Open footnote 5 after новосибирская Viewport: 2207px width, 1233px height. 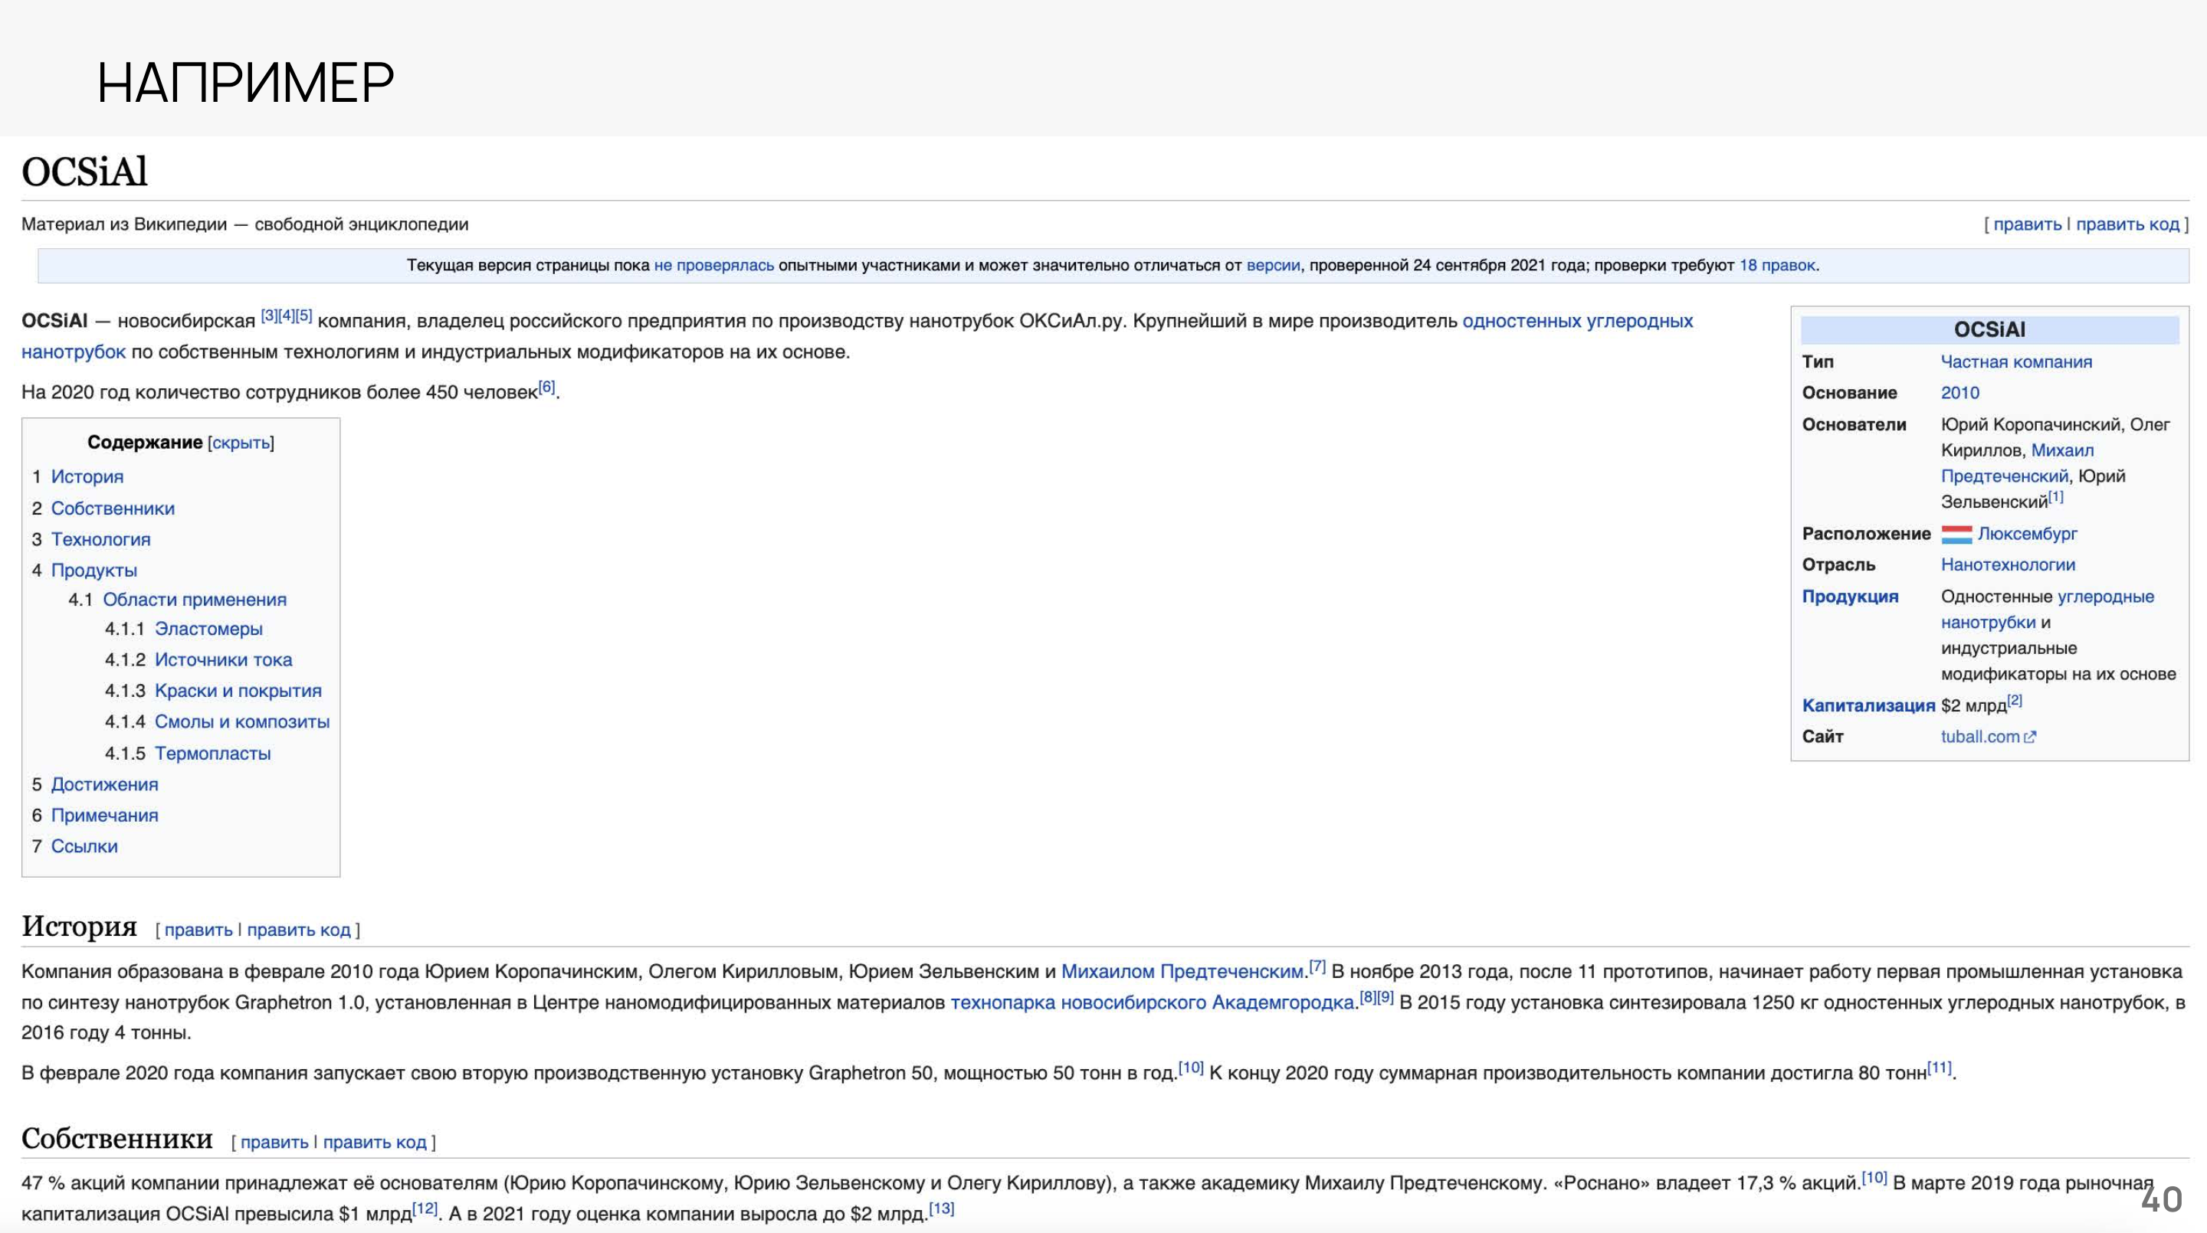point(303,315)
